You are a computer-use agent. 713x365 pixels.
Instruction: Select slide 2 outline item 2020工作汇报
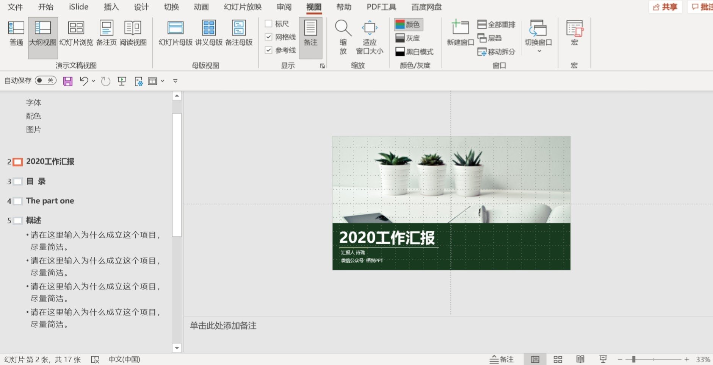coord(50,162)
